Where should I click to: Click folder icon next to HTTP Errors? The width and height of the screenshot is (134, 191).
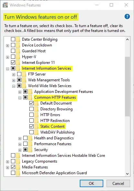(x=36, y=115)
